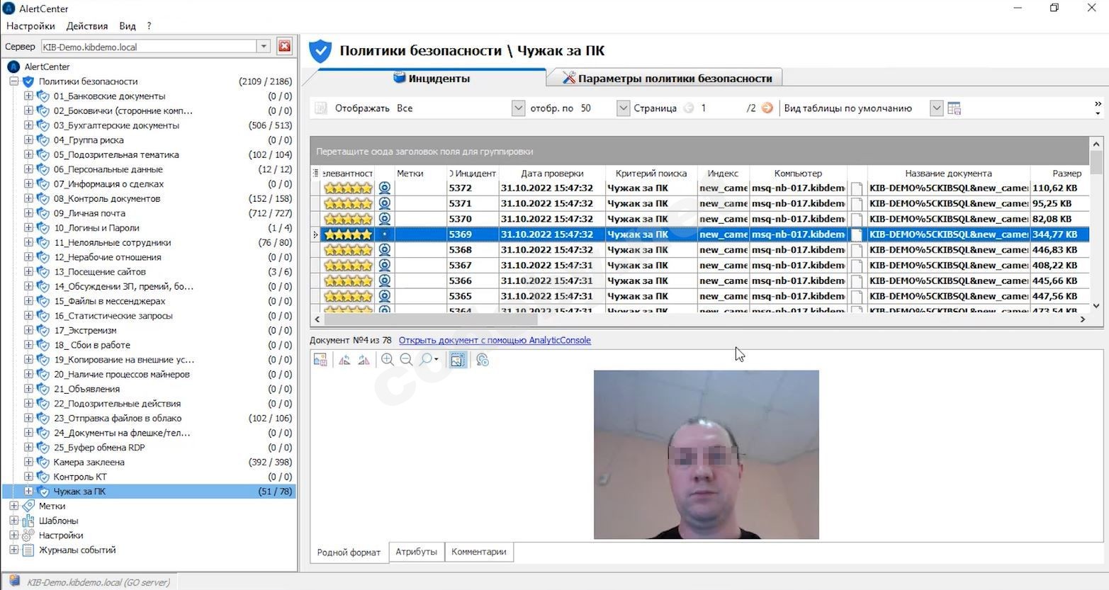Open the Вид menu
The height and width of the screenshot is (590, 1109).
(x=128, y=25)
